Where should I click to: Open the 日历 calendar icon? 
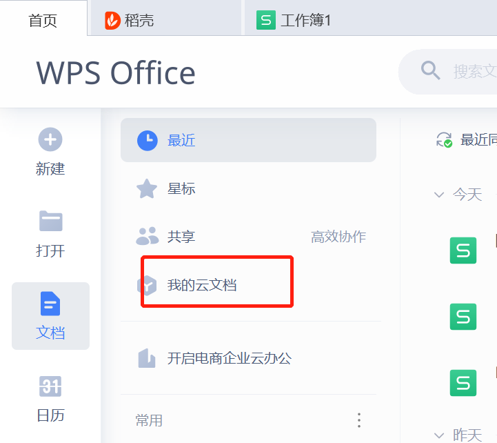pyautogui.click(x=50, y=386)
